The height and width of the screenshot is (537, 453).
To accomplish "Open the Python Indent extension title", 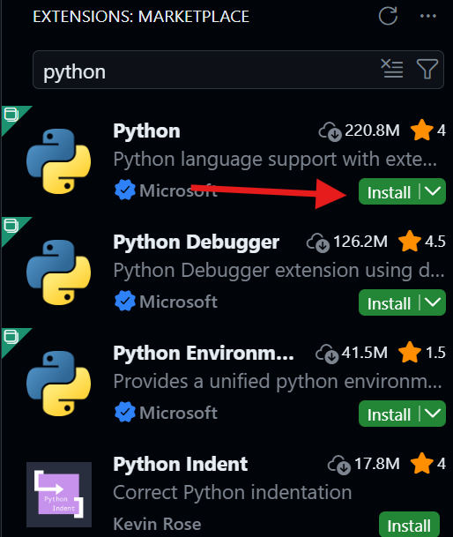I will (180, 465).
